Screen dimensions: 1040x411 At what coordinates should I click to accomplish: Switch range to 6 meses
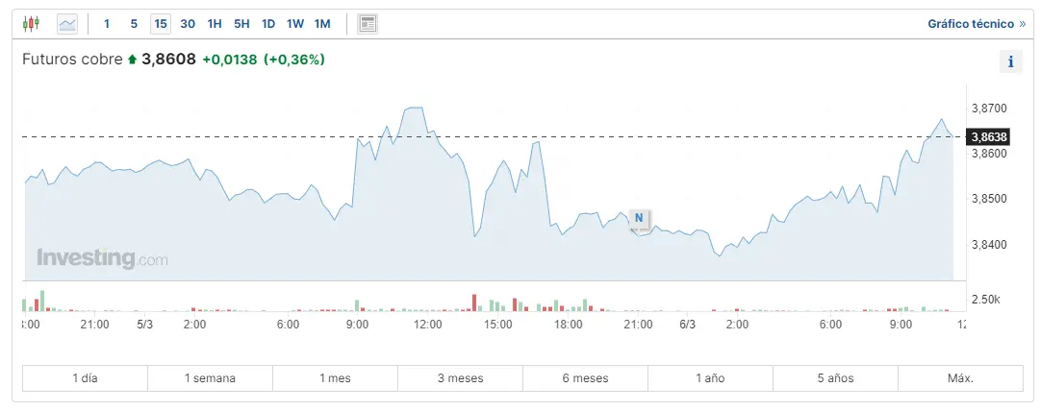point(585,378)
